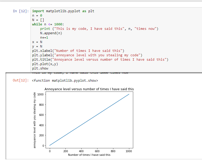Click the N.append(n) line
Viewport: 202px width, 161px height.
coord(51,33)
